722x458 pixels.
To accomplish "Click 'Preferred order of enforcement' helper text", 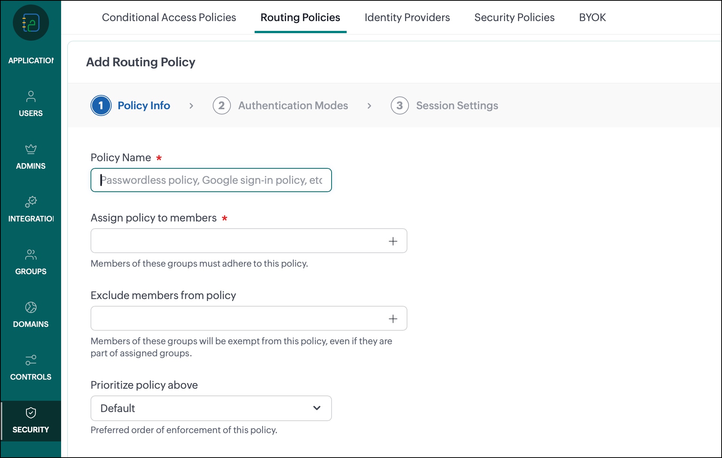I will [x=184, y=430].
